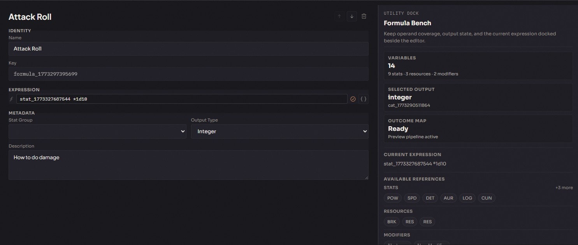The height and width of the screenshot is (245, 578).
Task: Insert the AUR stat reference chip
Action: [x=448, y=198]
